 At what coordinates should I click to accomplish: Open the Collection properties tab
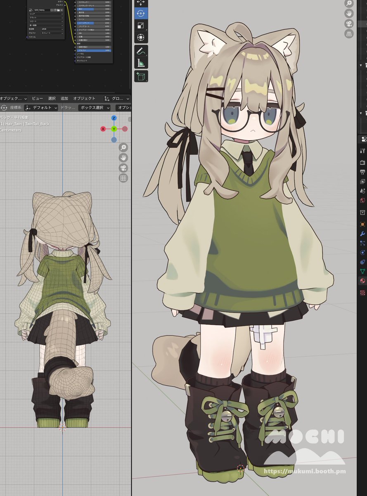363,212
